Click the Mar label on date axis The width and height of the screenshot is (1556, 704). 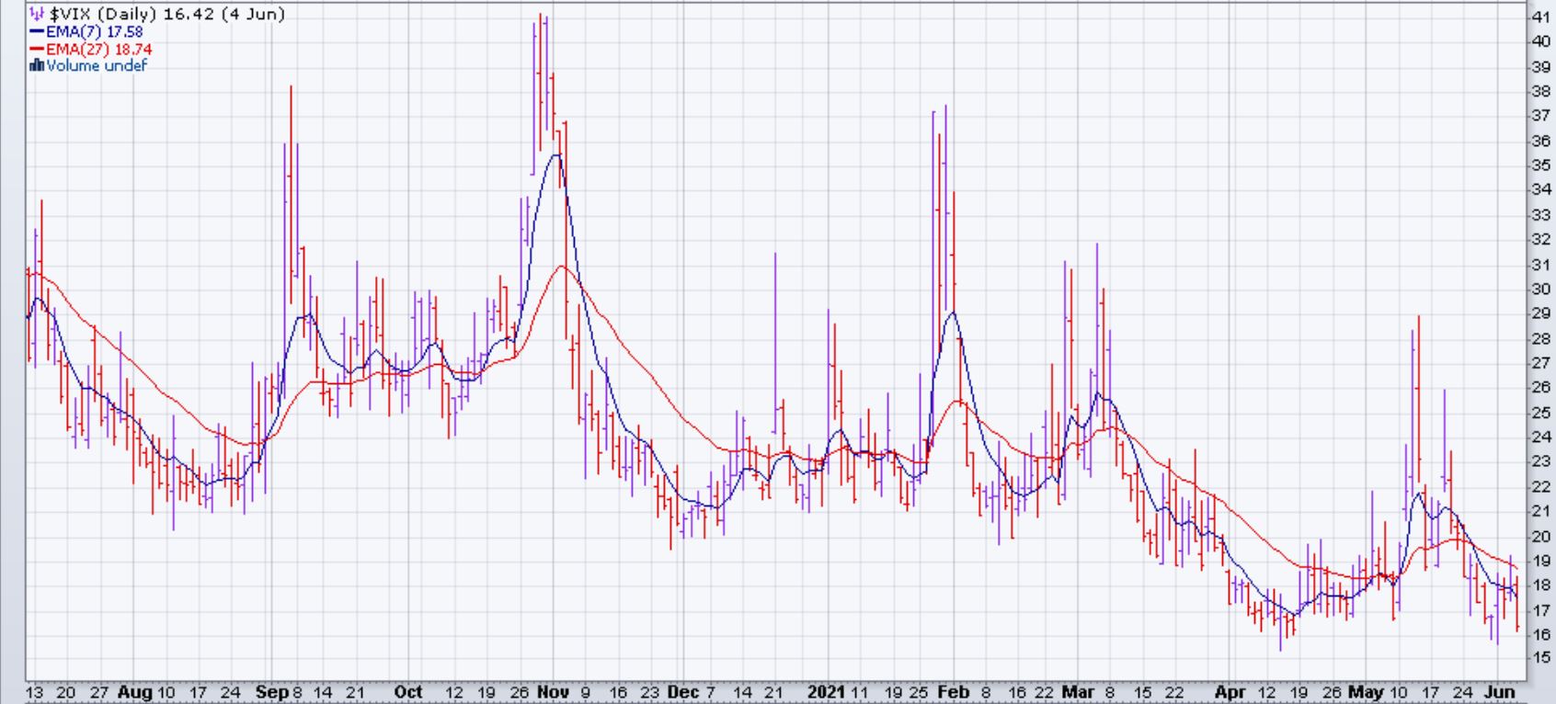tap(1077, 692)
